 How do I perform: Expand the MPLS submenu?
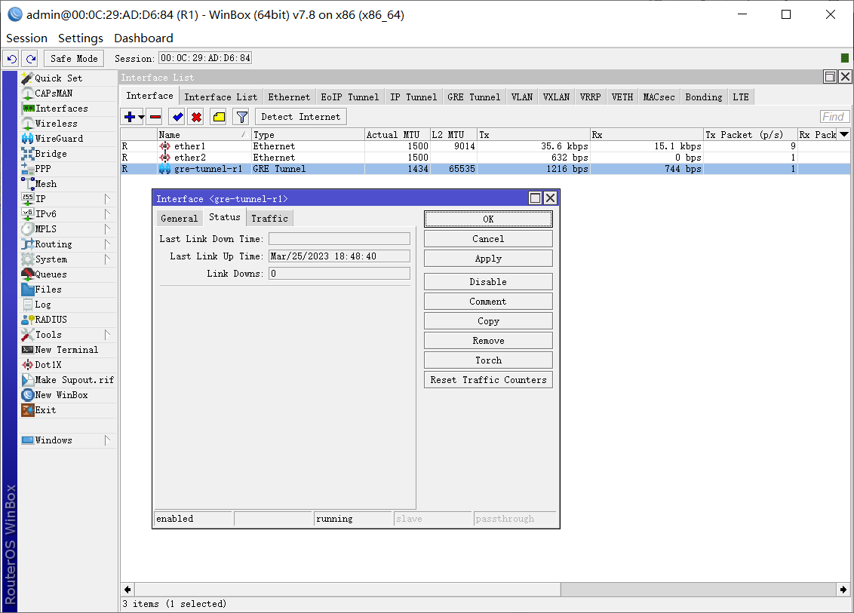coord(69,229)
